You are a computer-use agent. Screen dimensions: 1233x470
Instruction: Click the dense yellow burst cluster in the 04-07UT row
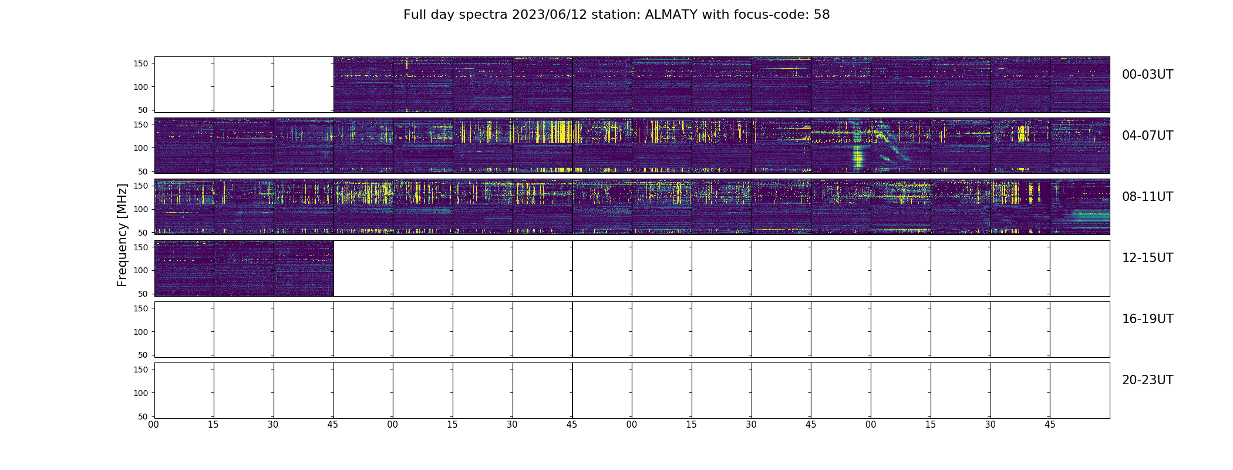[562, 132]
